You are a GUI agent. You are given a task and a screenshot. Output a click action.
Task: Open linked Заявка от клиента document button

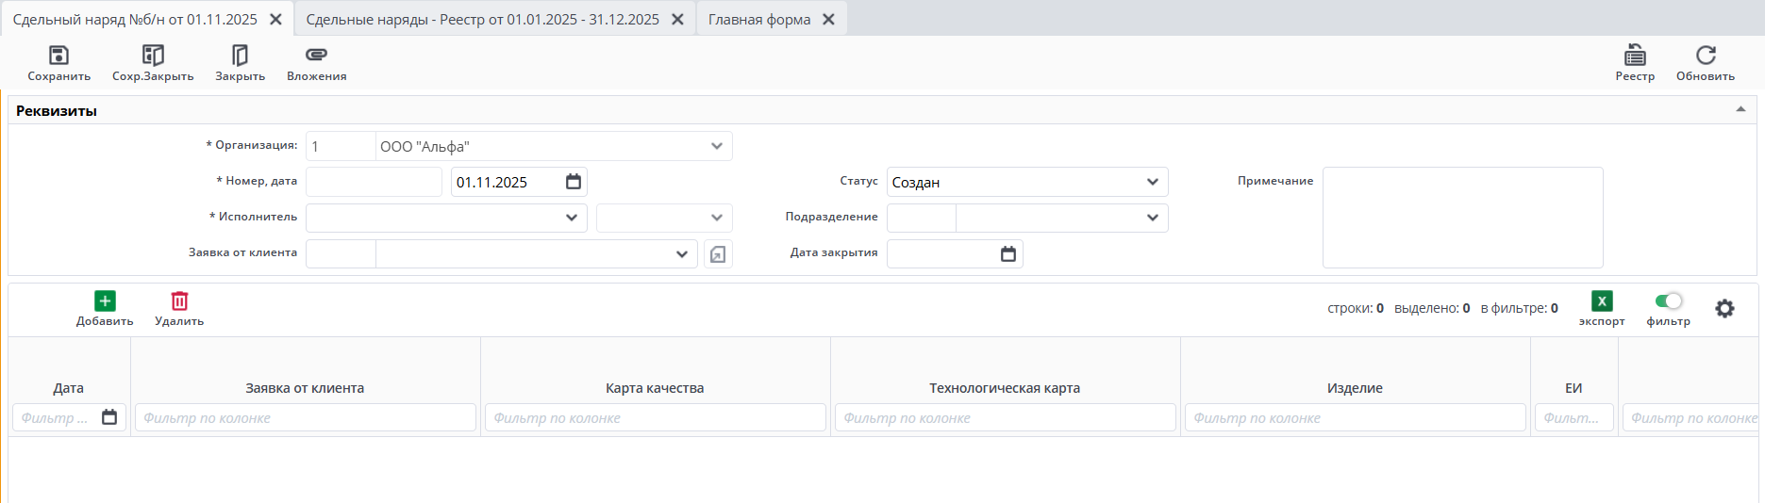718,254
